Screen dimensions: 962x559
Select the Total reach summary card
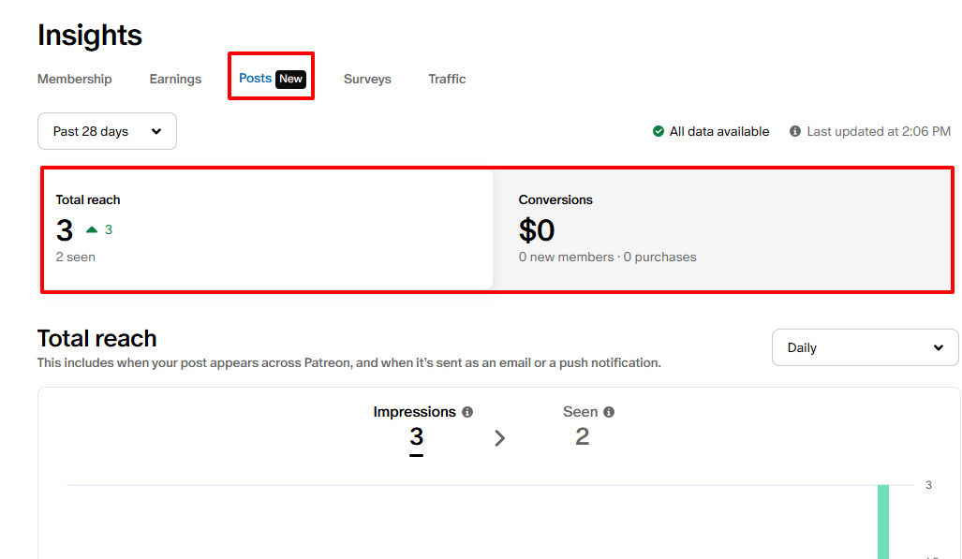[x=268, y=228]
